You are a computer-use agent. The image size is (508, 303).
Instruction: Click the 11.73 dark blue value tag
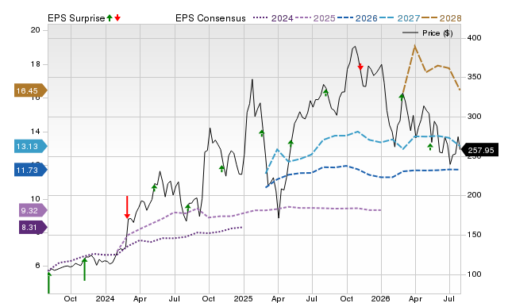tap(30, 170)
